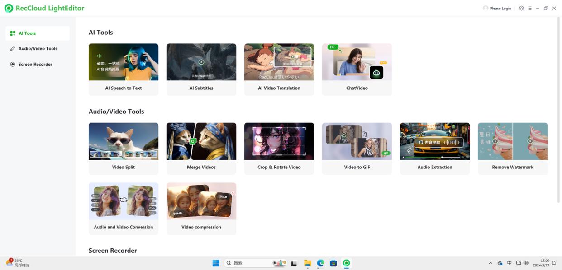
Task: Click the Please Login link
Action: point(497,8)
